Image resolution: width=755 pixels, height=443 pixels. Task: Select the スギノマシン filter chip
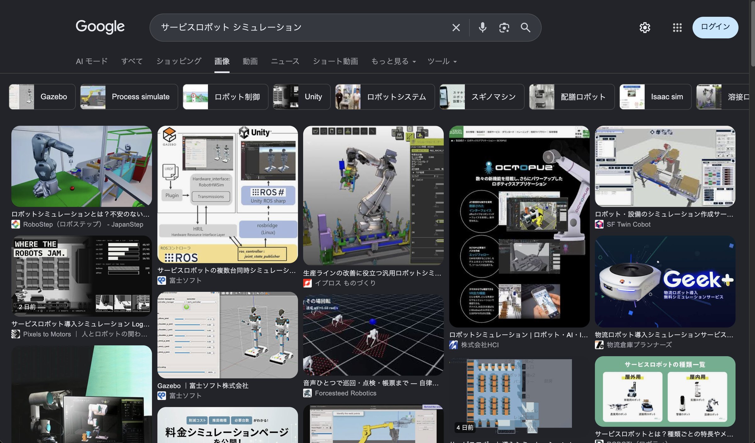482,97
